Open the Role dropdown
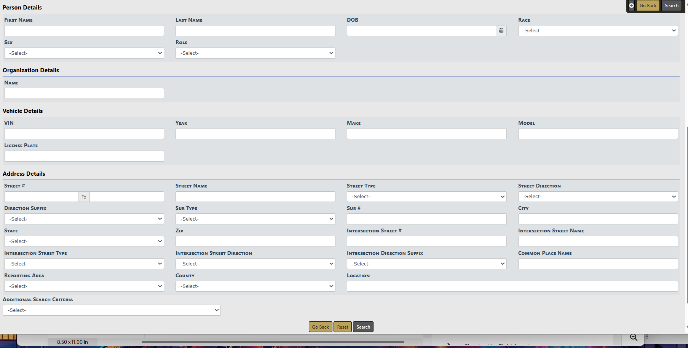 tap(255, 53)
